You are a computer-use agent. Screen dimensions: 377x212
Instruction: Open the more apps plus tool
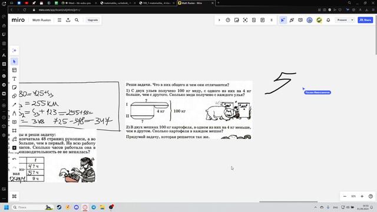point(14,148)
